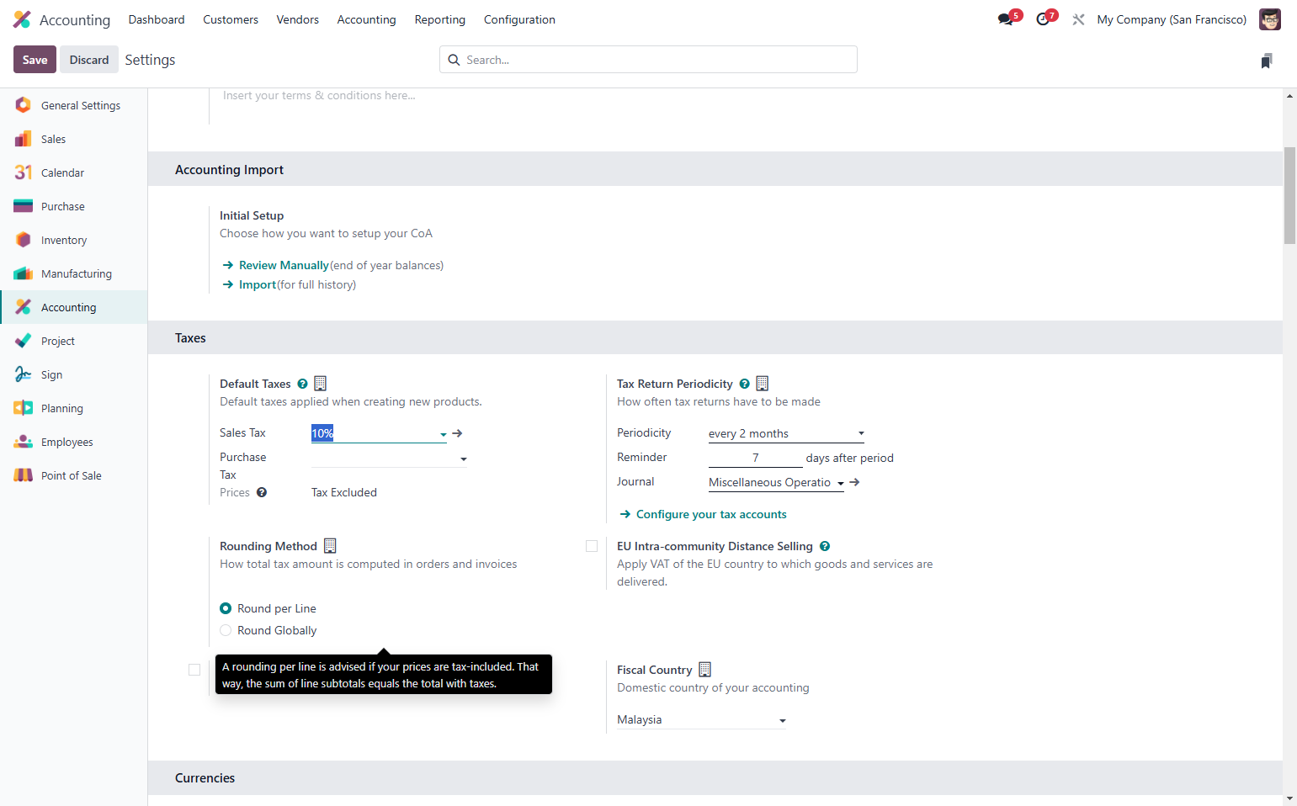Open the Reporting menu
The width and height of the screenshot is (1297, 806).
pyautogui.click(x=440, y=19)
